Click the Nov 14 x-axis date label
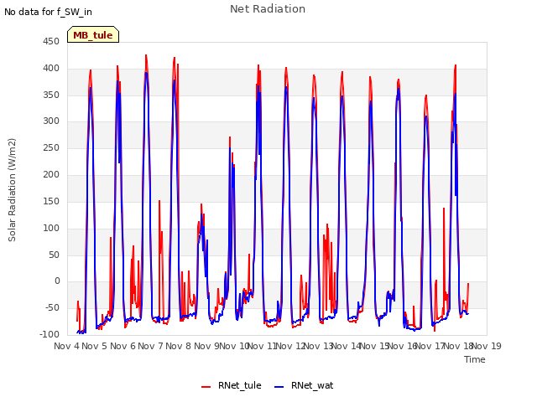The width and height of the screenshot is (537, 402). point(347,346)
